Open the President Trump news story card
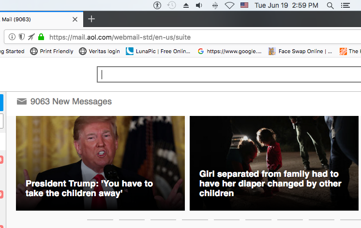Screen dimensions: 361x228 point(100,163)
